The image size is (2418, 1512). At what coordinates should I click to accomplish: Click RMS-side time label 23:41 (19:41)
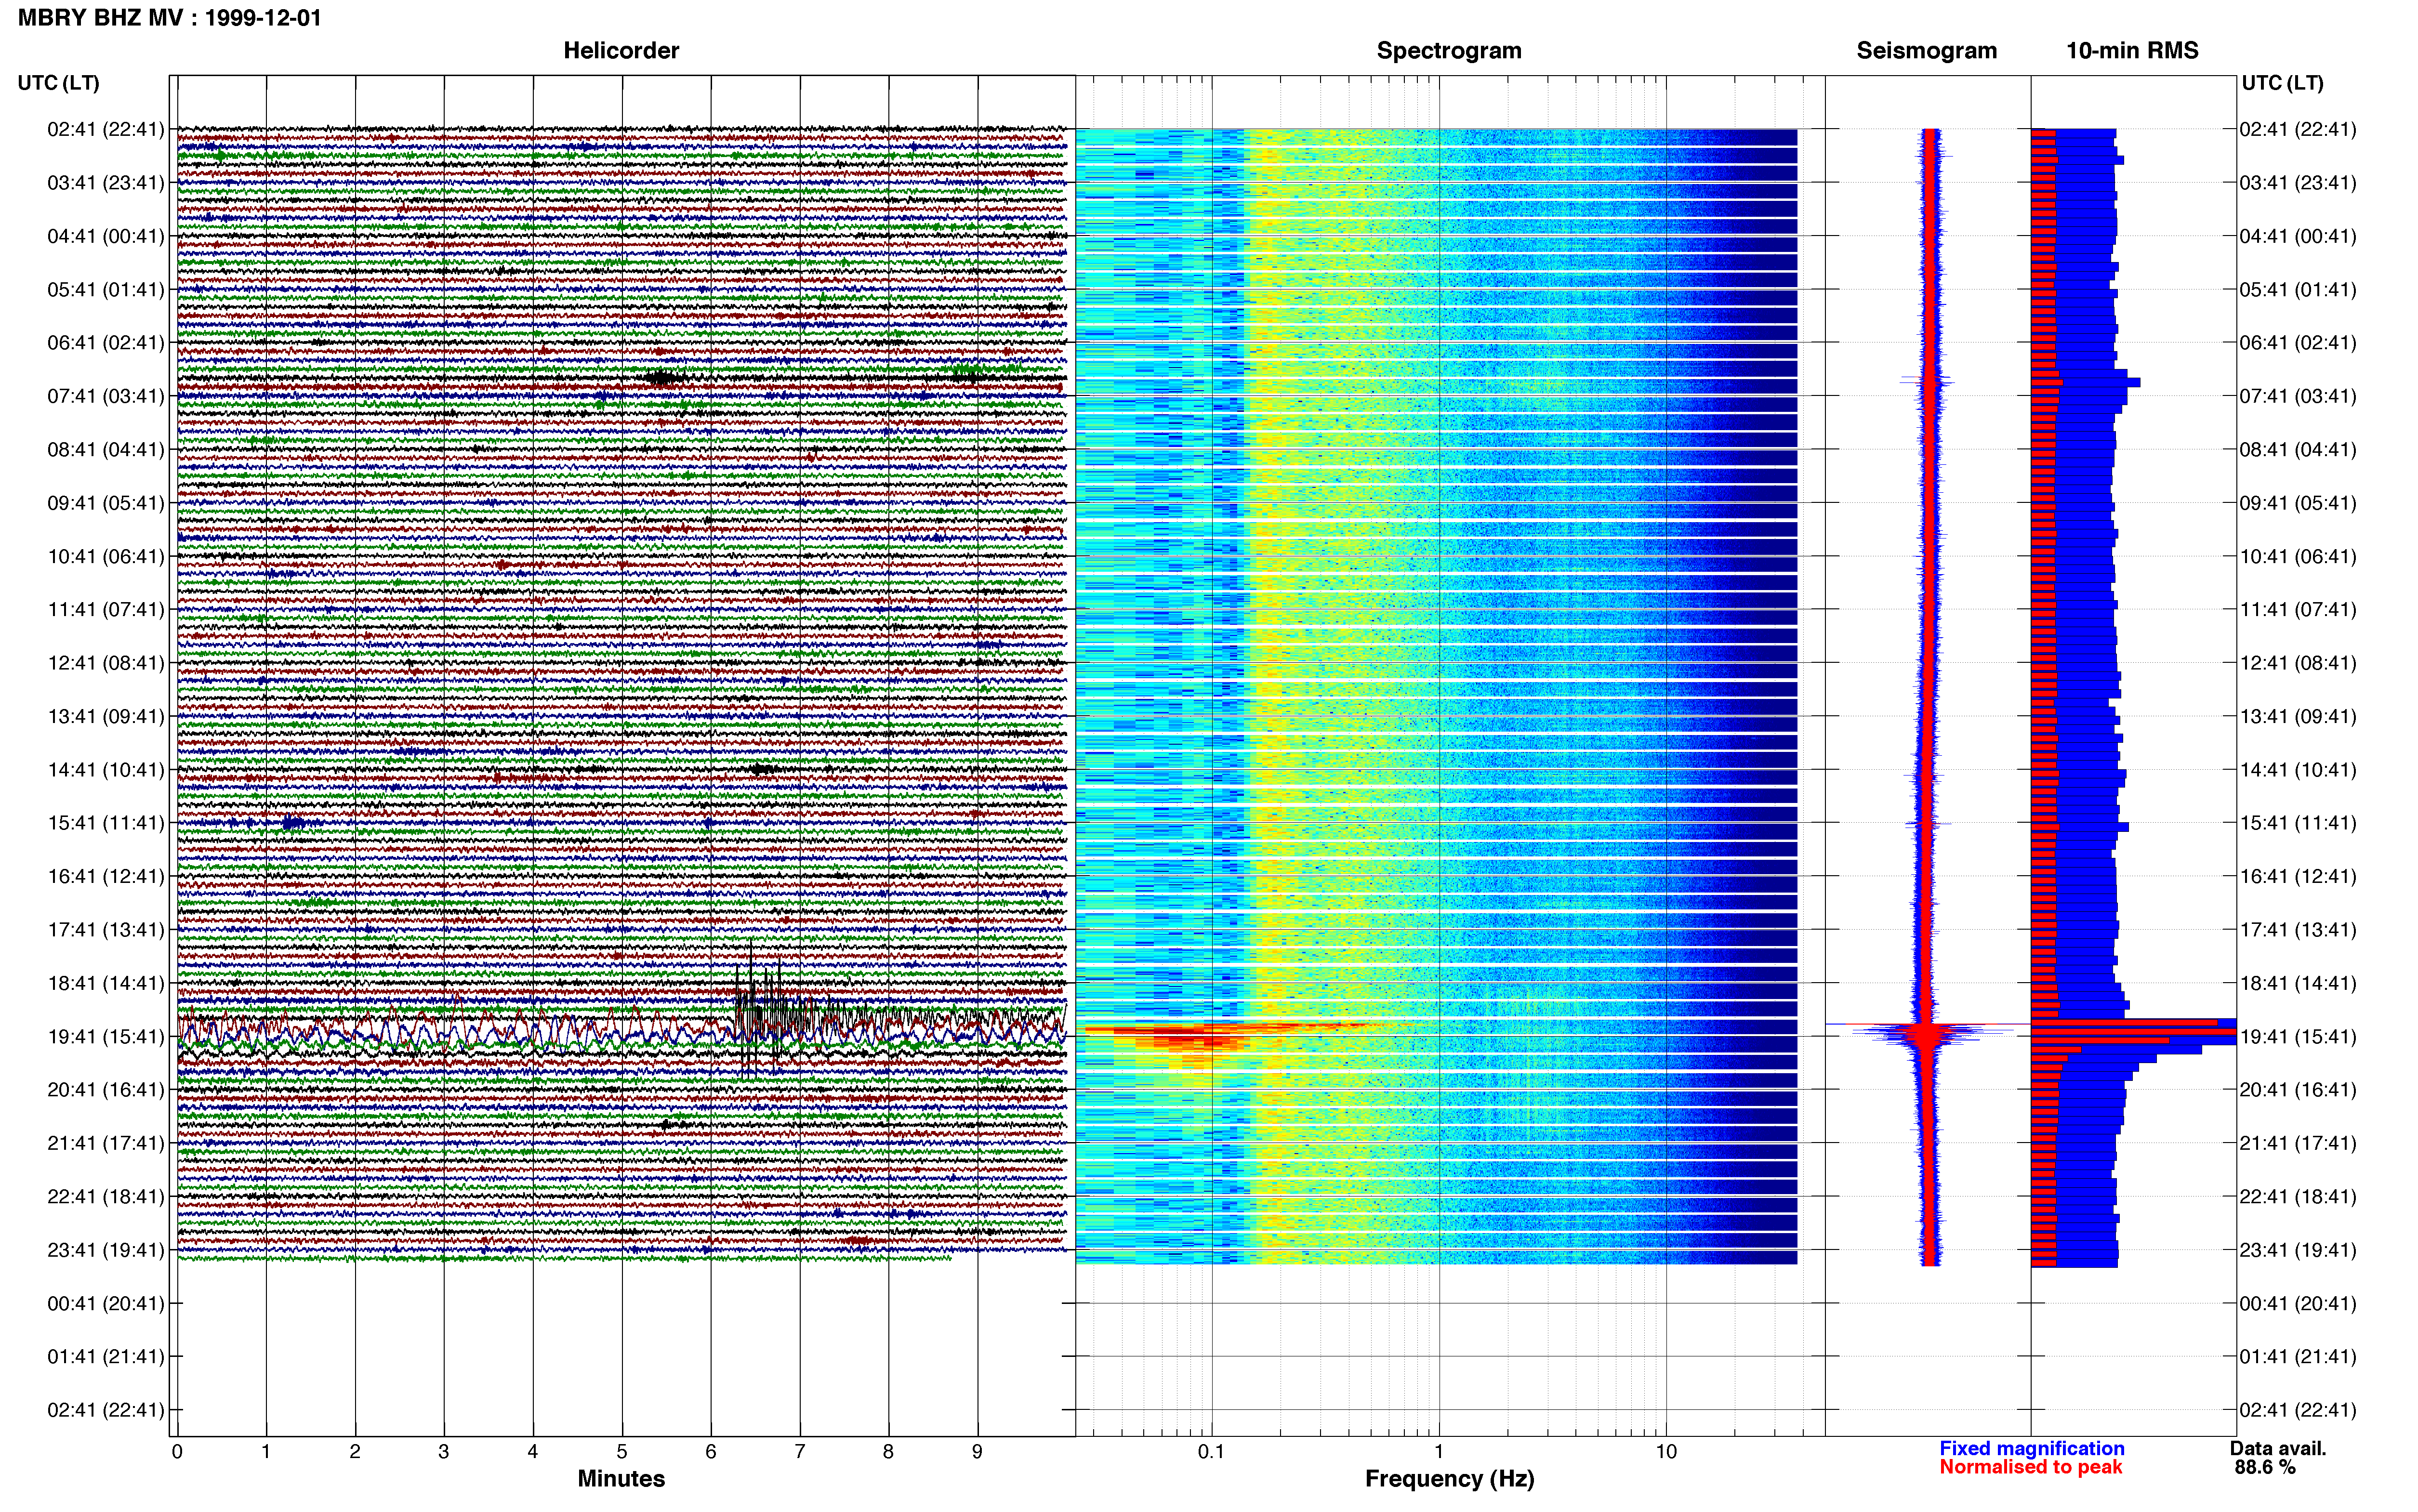coord(2298,1249)
